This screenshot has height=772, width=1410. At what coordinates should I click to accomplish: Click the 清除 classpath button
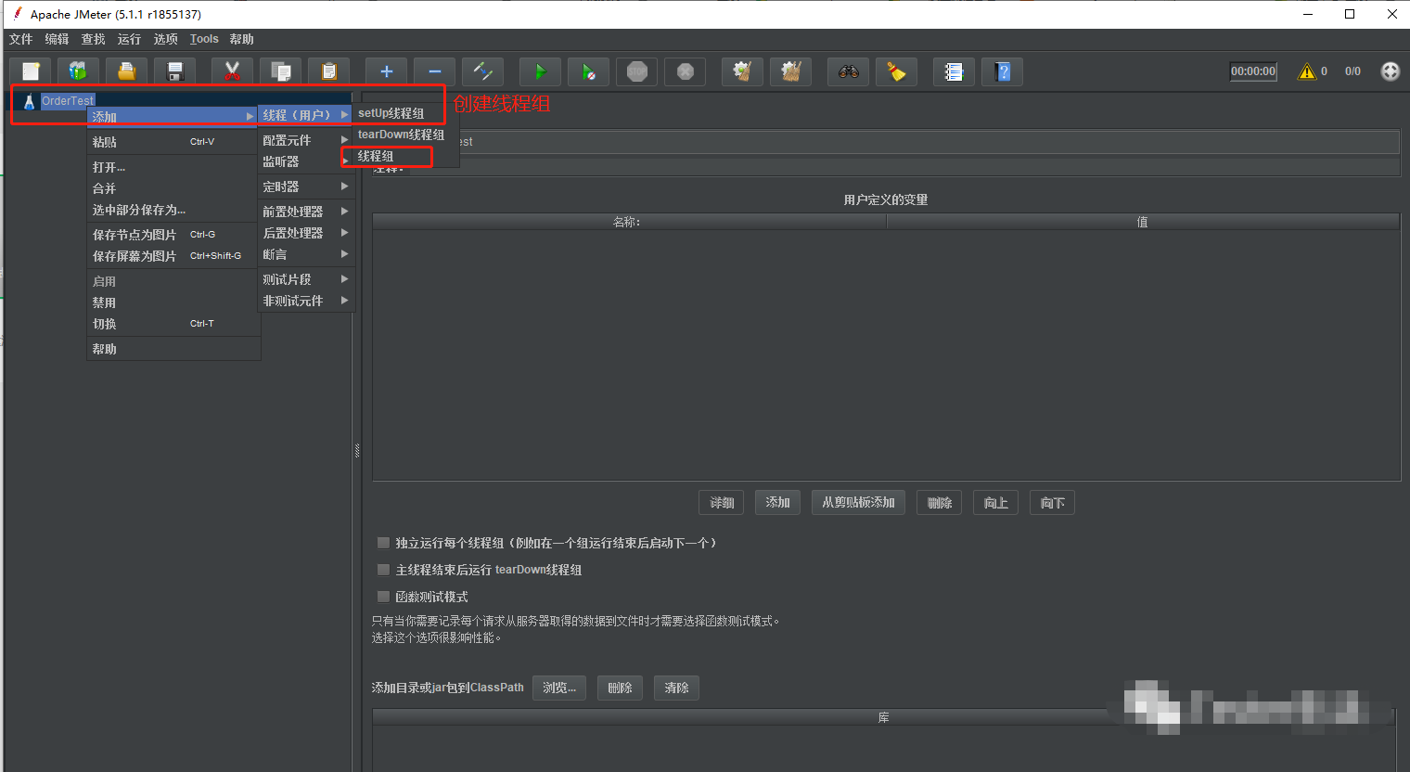coord(676,688)
